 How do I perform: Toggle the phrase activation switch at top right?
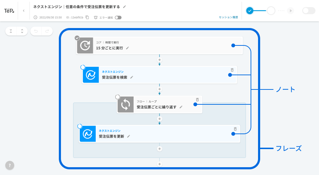tap(308, 11)
